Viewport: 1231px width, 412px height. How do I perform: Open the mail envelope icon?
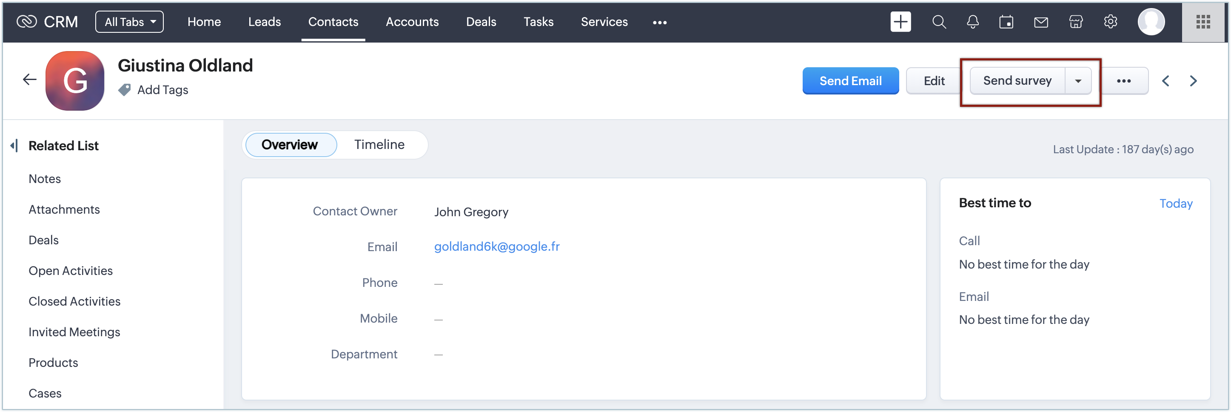click(1041, 23)
